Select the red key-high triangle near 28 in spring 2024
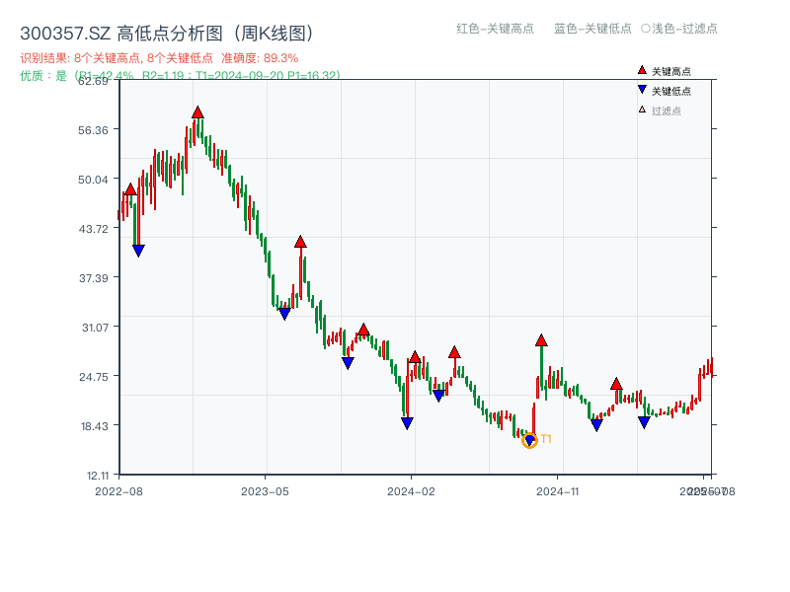Viewport: 790px width, 592px height. (454, 352)
